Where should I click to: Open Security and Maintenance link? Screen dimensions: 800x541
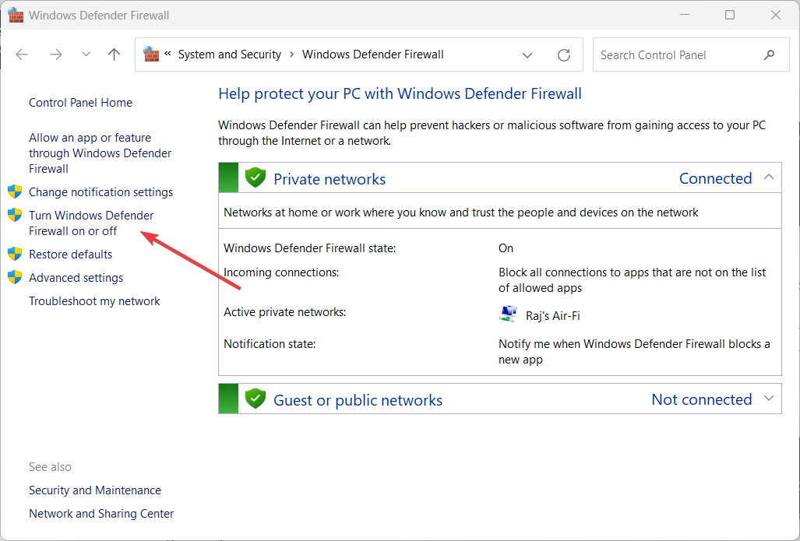[95, 490]
